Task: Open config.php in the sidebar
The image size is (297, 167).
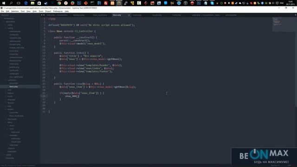Action: click(14, 35)
